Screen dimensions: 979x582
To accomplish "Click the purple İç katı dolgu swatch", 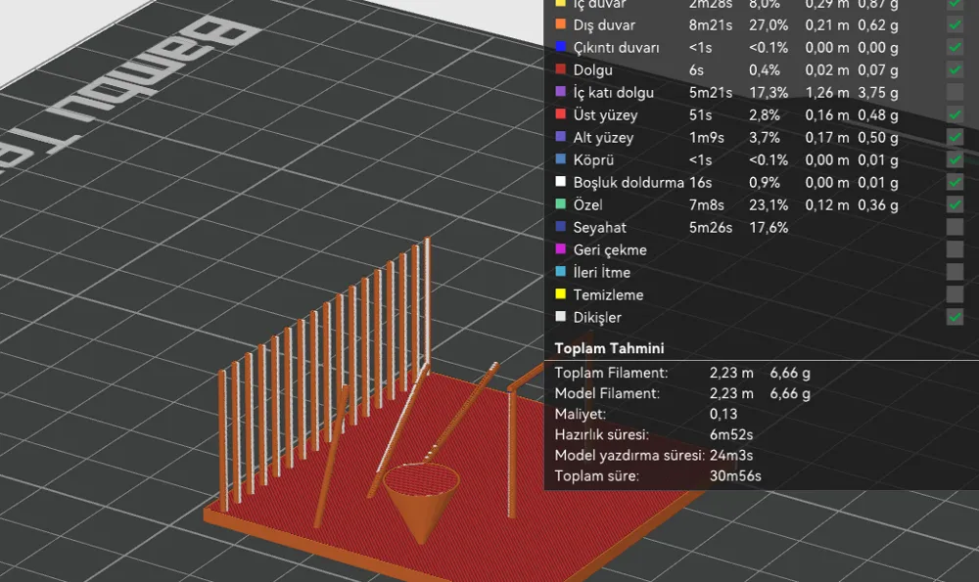I will [x=561, y=92].
